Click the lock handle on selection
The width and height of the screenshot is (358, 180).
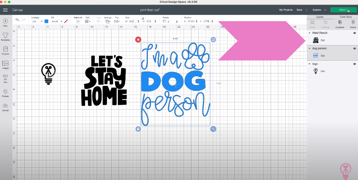(x=138, y=129)
